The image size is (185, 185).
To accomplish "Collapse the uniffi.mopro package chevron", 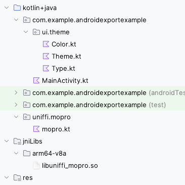I will click(x=16, y=117).
